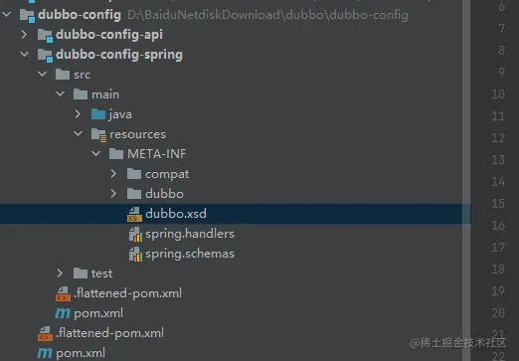Click the dubbo-config-spring module icon
This screenshot has width=519, height=361.
tap(45, 55)
